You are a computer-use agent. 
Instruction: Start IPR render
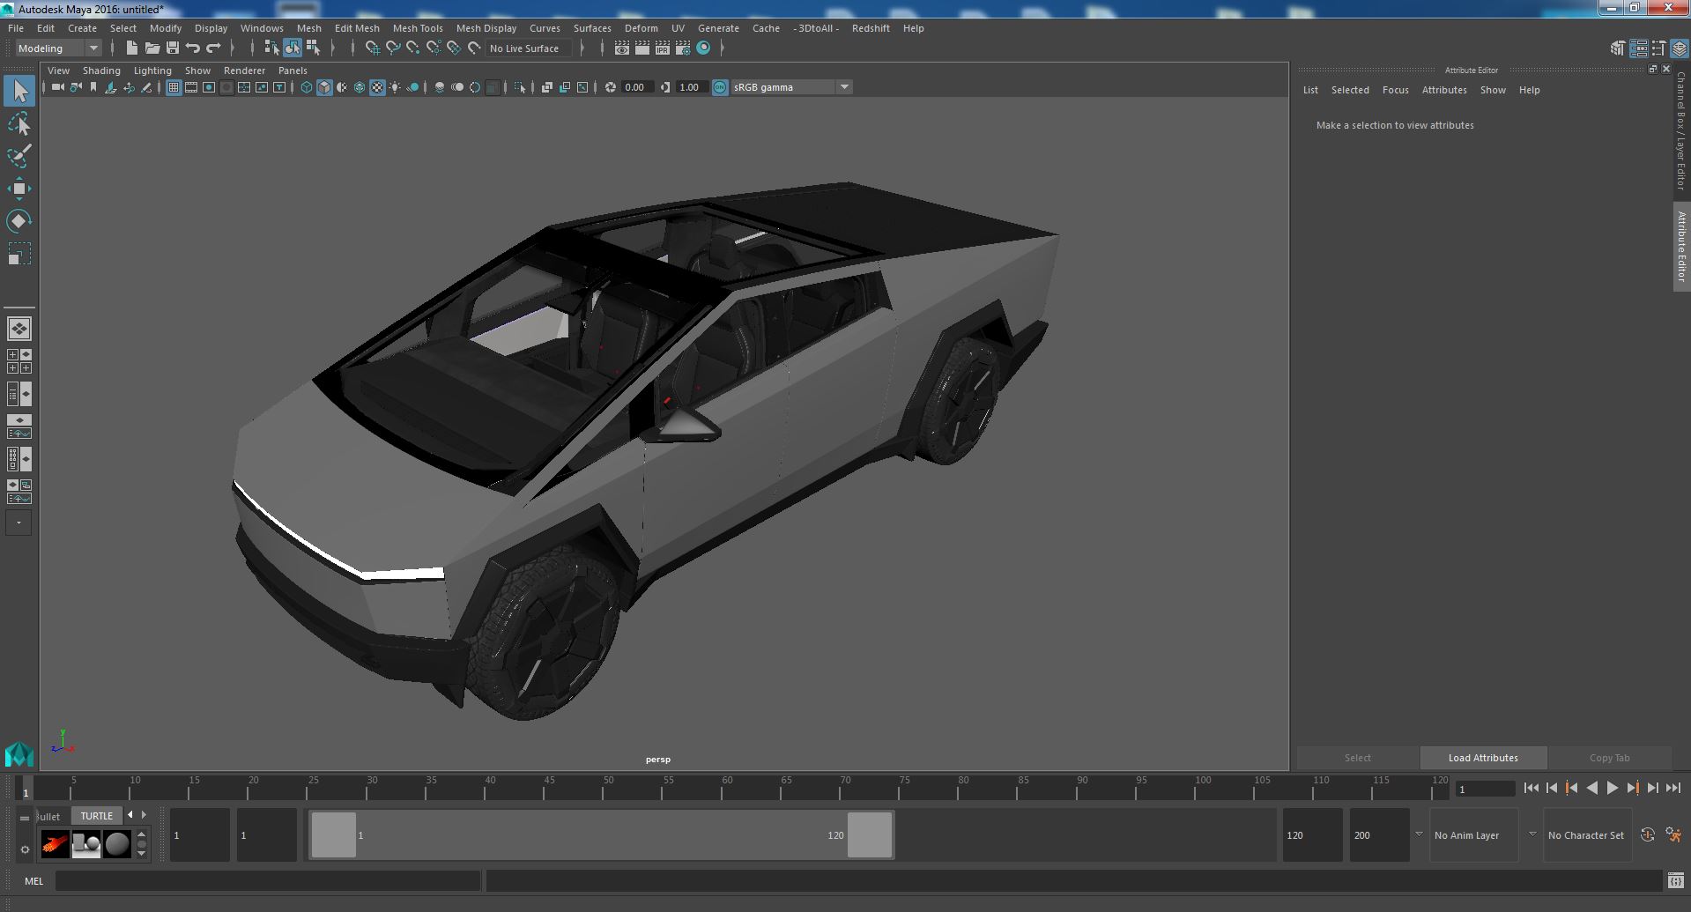click(x=663, y=48)
